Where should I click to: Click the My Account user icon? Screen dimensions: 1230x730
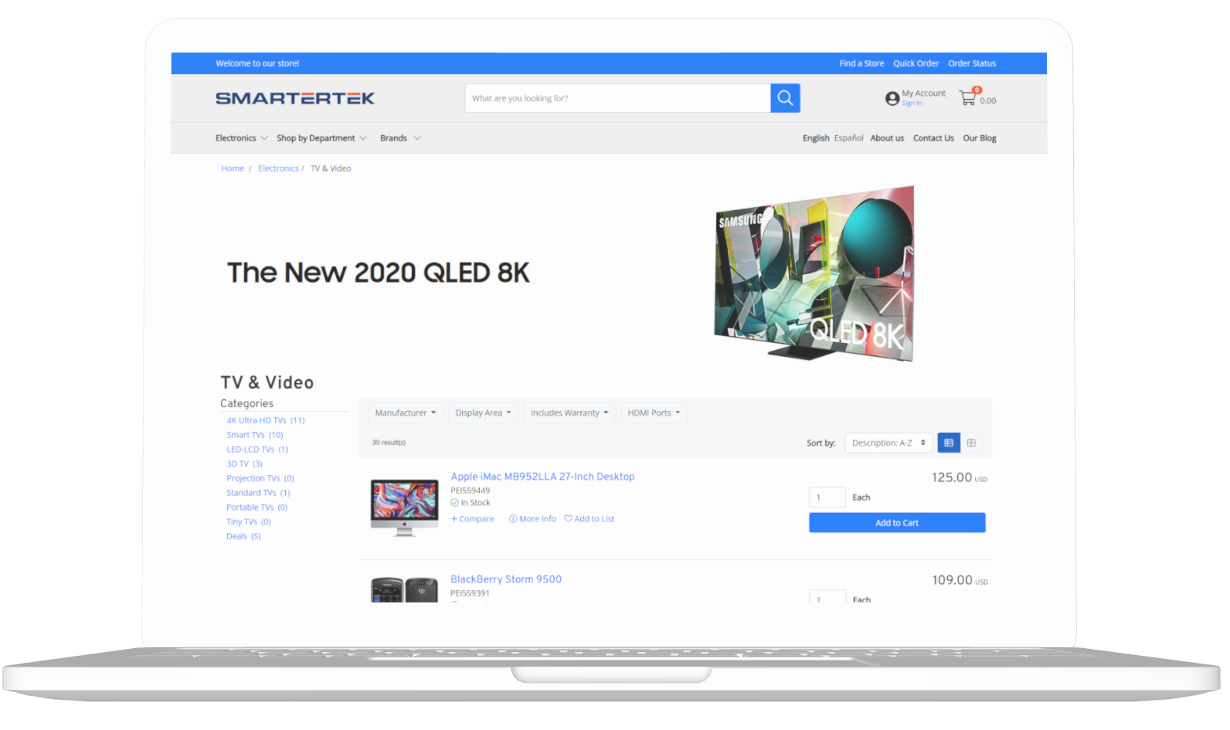[892, 98]
